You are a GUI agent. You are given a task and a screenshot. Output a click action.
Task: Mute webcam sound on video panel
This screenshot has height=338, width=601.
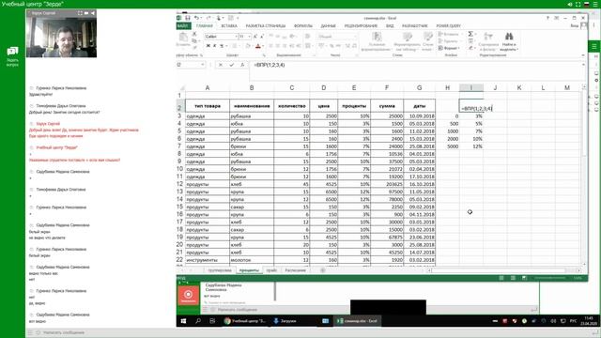[x=93, y=13]
